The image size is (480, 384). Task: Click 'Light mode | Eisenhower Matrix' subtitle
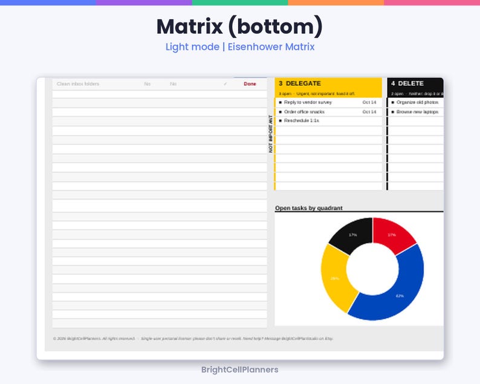(x=240, y=47)
